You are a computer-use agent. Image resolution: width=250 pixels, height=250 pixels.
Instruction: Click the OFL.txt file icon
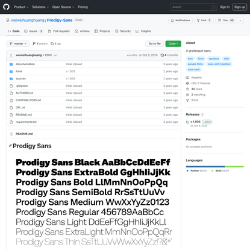[11, 107]
